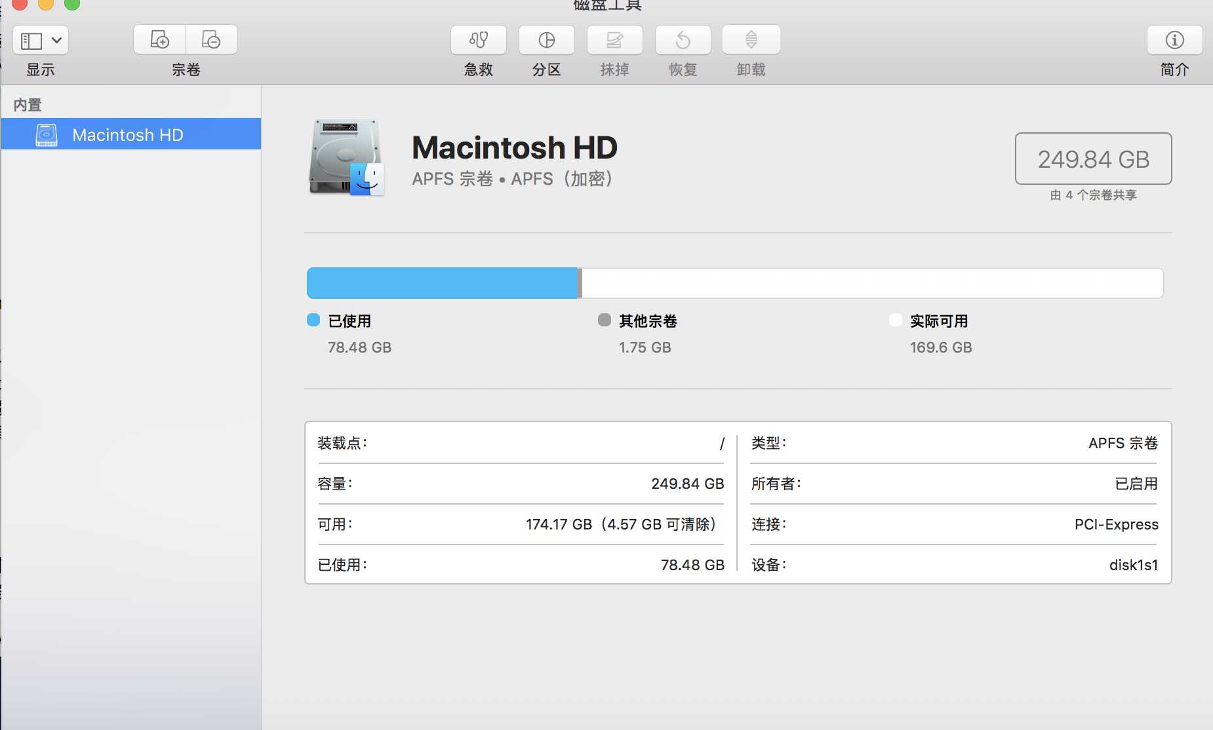Click the "Macintosh HD" large title text
Screen dimensions: 1213x730
pos(515,147)
